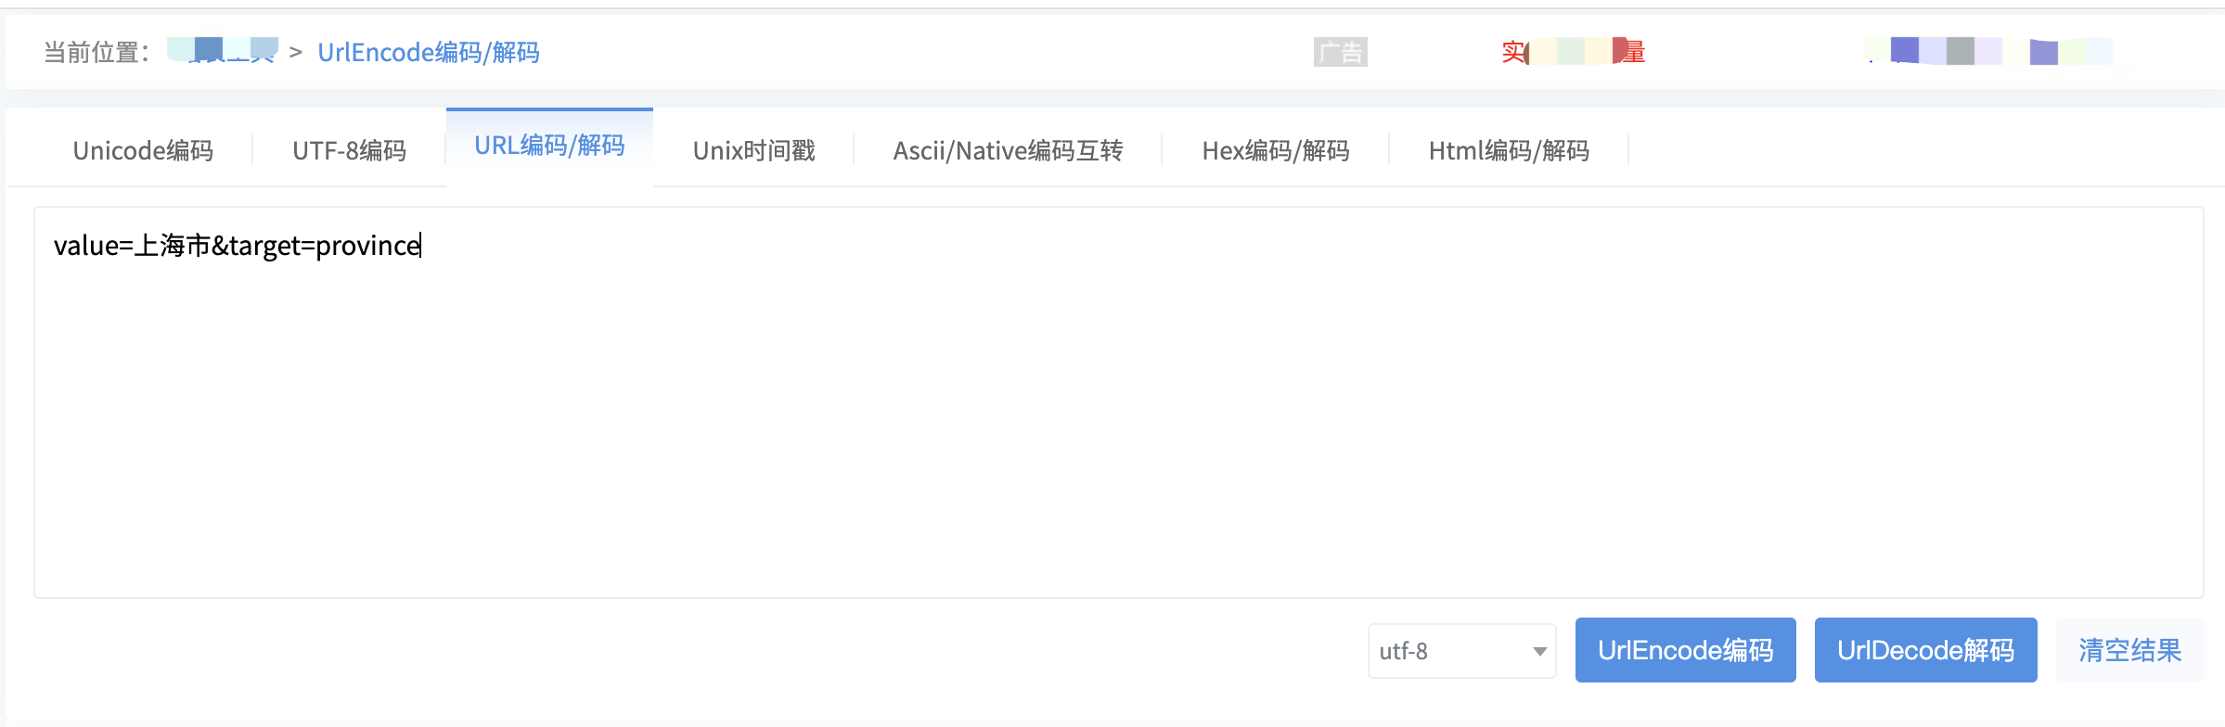Select the URL编码/解码 tab

(549, 147)
